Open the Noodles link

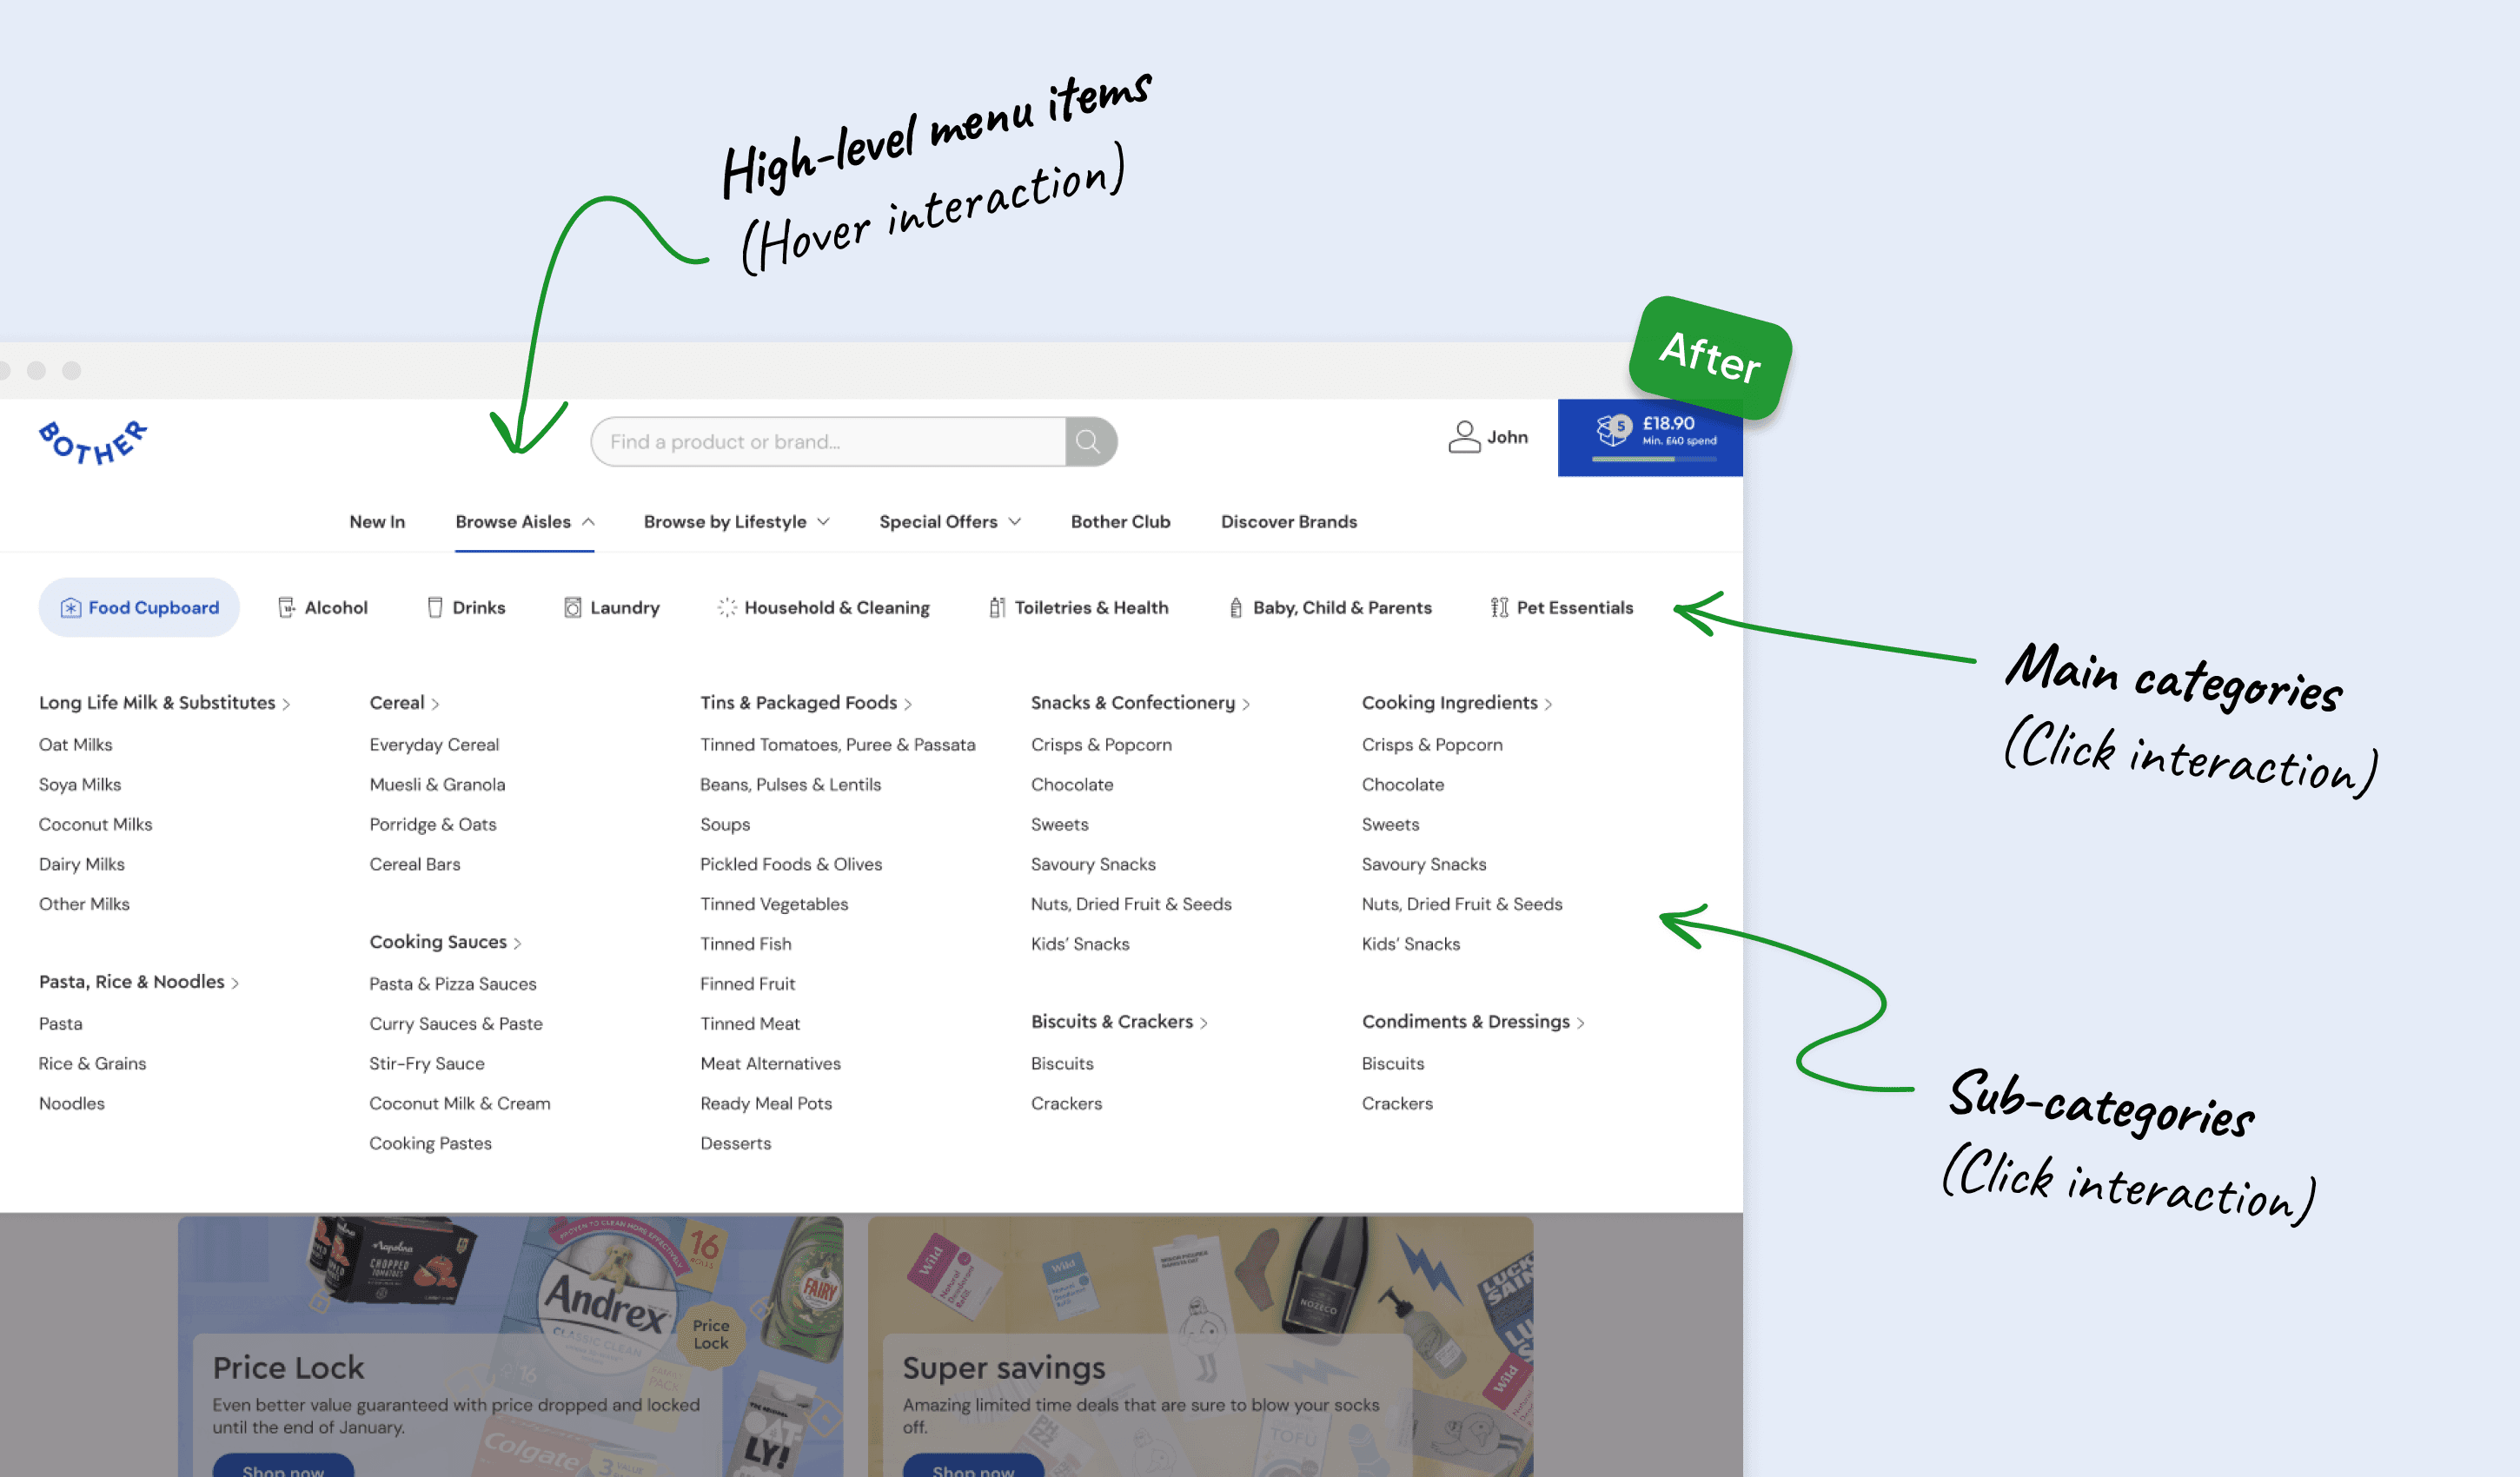tap(72, 1104)
